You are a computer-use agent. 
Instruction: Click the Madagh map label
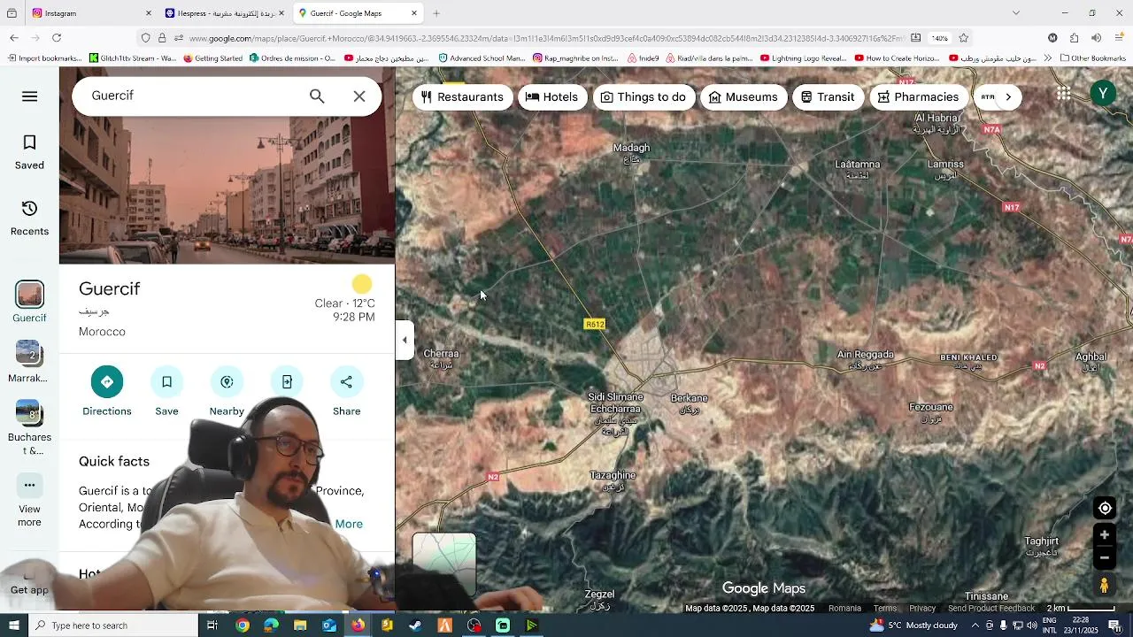[x=632, y=153]
